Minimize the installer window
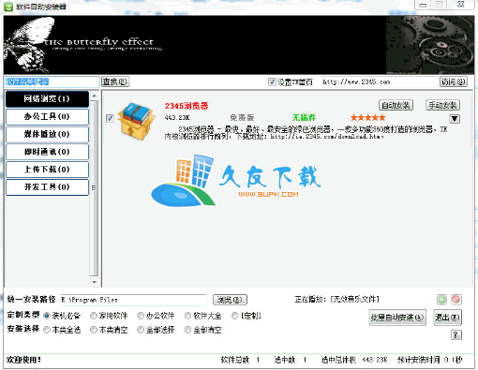Screen dimensions: 478x370 click(x=423, y=5)
